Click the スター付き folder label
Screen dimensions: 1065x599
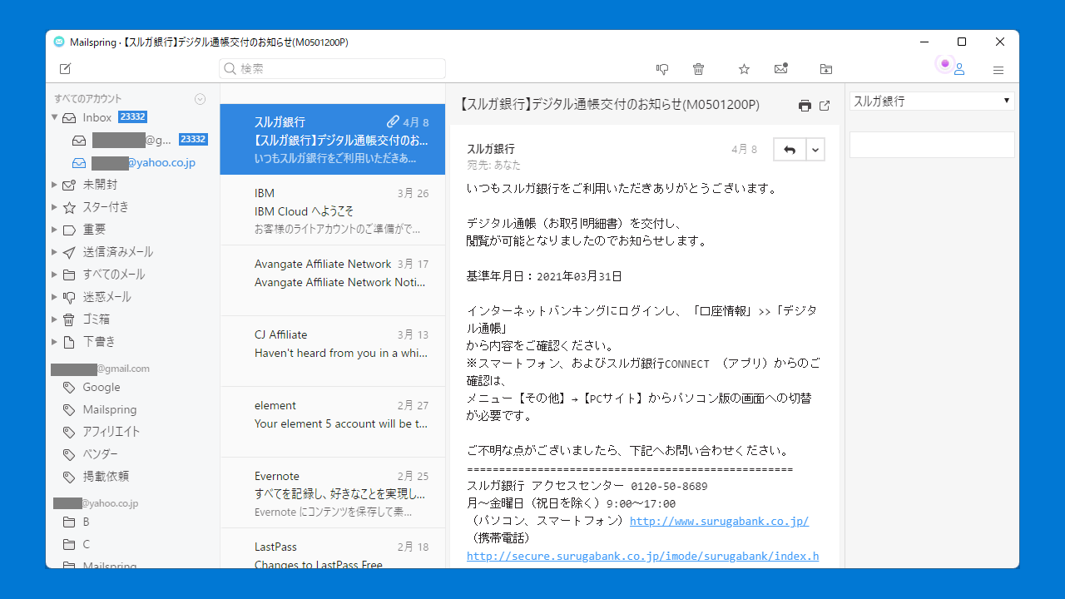pos(106,207)
